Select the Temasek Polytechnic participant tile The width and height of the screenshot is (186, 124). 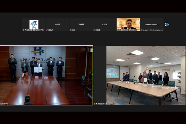pyautogui.click(x=152, y=24)
